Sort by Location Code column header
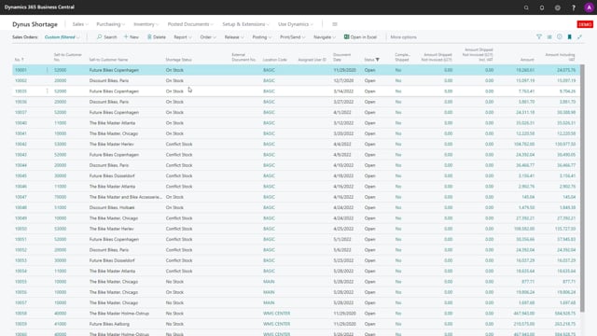The width and height of the screenshot is (597, 336). click(x=274, y=60)
